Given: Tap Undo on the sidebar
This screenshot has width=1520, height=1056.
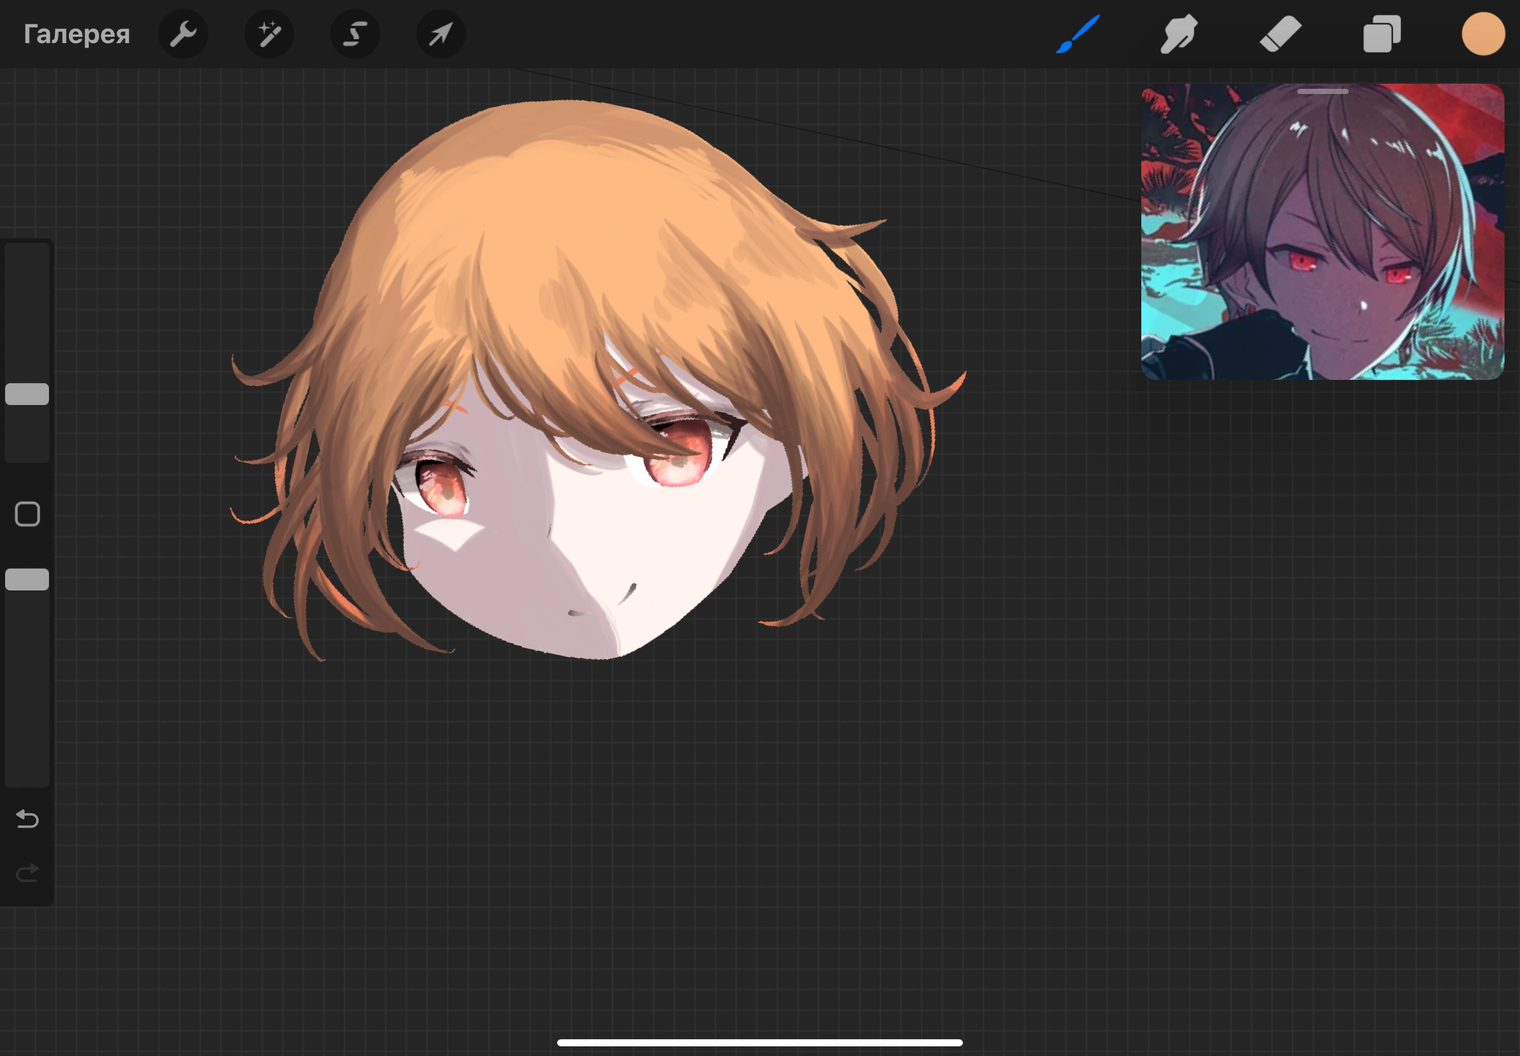Looking at the screenshot, I should [x=26, y=819].
